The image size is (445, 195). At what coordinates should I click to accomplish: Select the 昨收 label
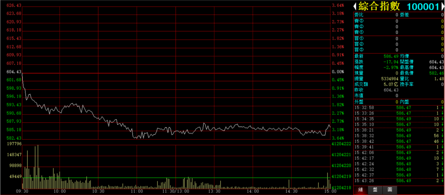coord(358,90)
